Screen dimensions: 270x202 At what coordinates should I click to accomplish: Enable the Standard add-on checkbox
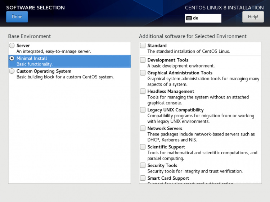pos(143,46)
